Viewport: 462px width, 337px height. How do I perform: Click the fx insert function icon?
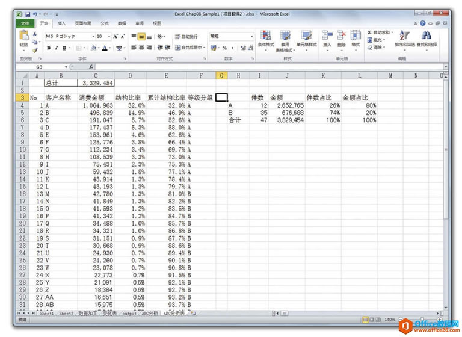point(91,67)
